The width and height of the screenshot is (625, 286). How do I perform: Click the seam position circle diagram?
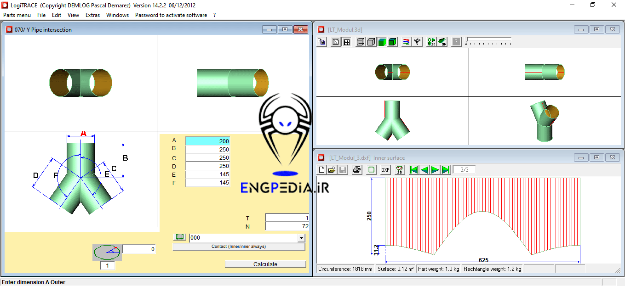click(x=107, y=252)
